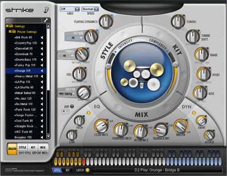Toggle the LED beside the Master knob
227x176 pixels.
(187, 121)
